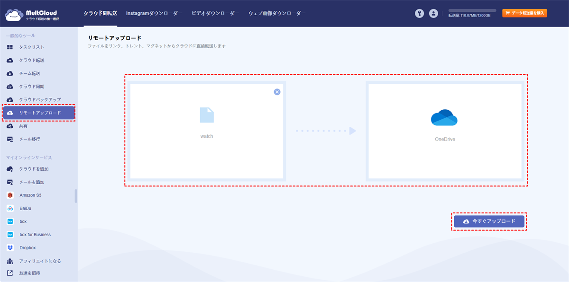This screenshot has height=282, width=569.
Task: Open the Dropbox service icon
Action: pos(10,247)
